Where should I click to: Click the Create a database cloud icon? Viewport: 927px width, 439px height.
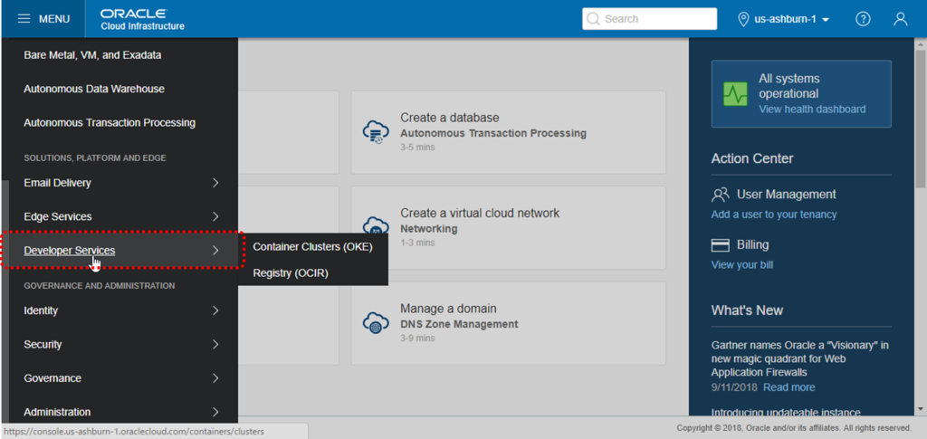tap(376, 132)
